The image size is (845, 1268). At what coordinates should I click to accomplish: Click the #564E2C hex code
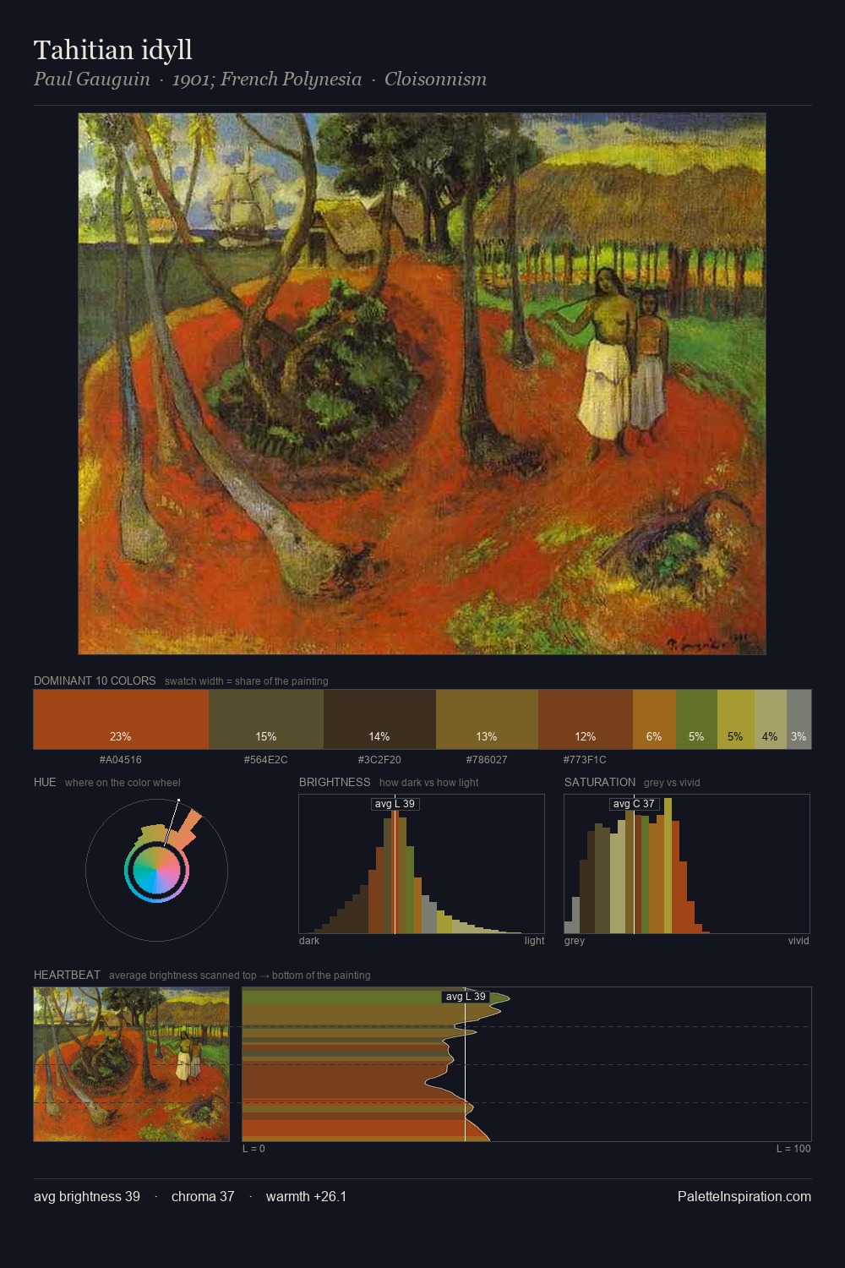[x=266, y=760]
